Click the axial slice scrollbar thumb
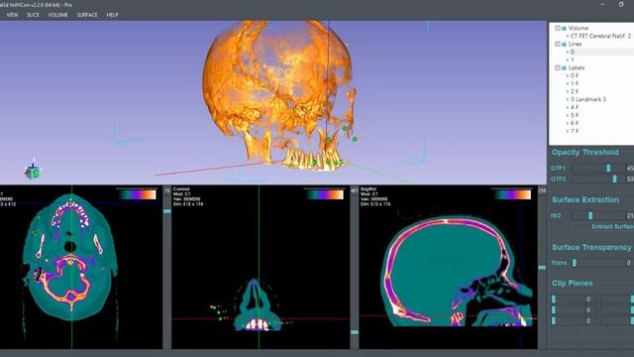 167,211
